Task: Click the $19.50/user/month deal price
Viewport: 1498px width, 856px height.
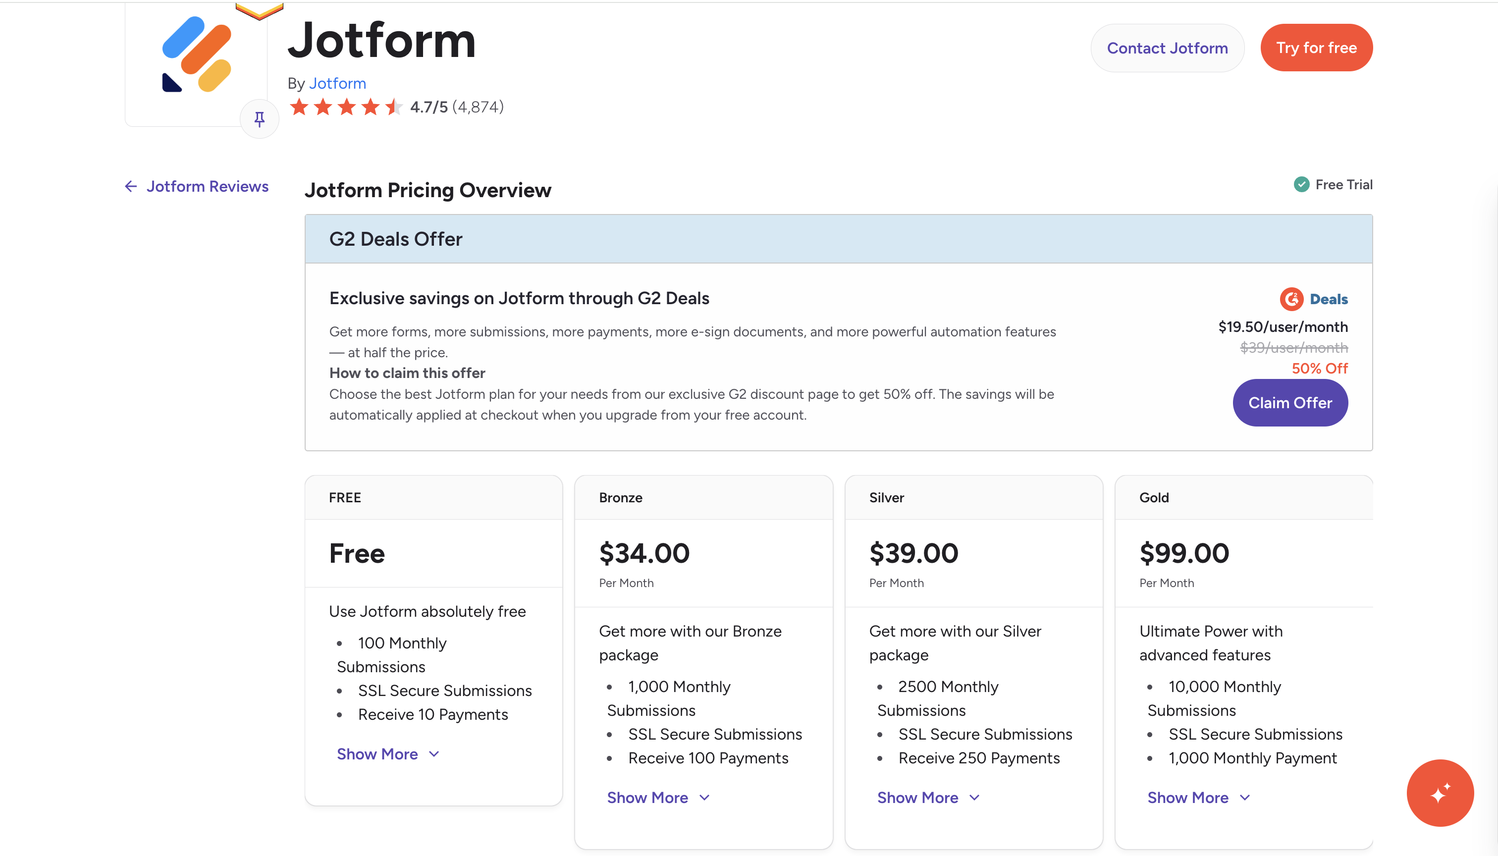Action: click(1283, 327)
